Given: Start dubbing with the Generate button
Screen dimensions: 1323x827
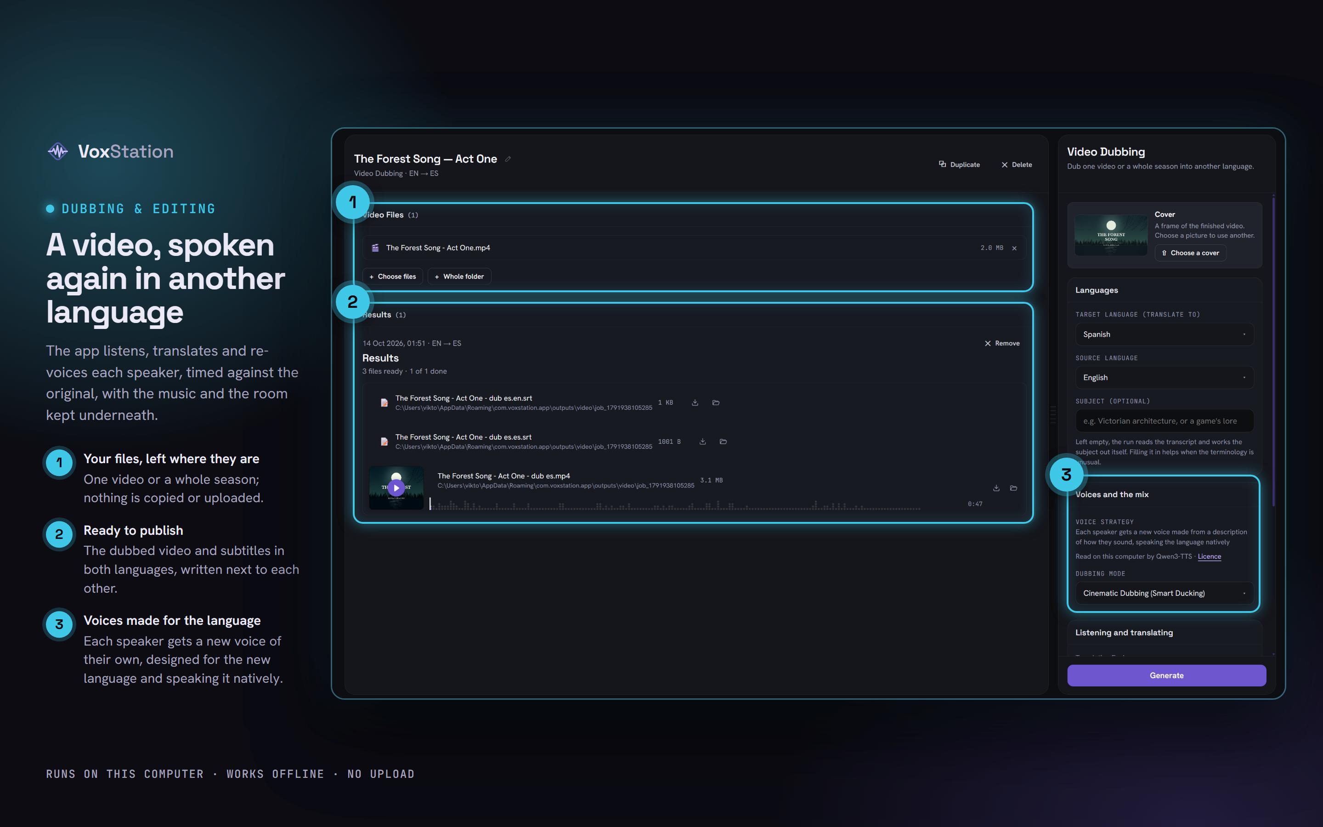Looking at the screenshot, I should tap(1166, 675).
